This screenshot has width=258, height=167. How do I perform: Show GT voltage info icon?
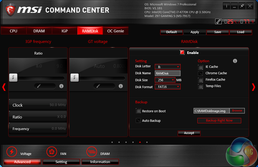(x=120, y=86)
